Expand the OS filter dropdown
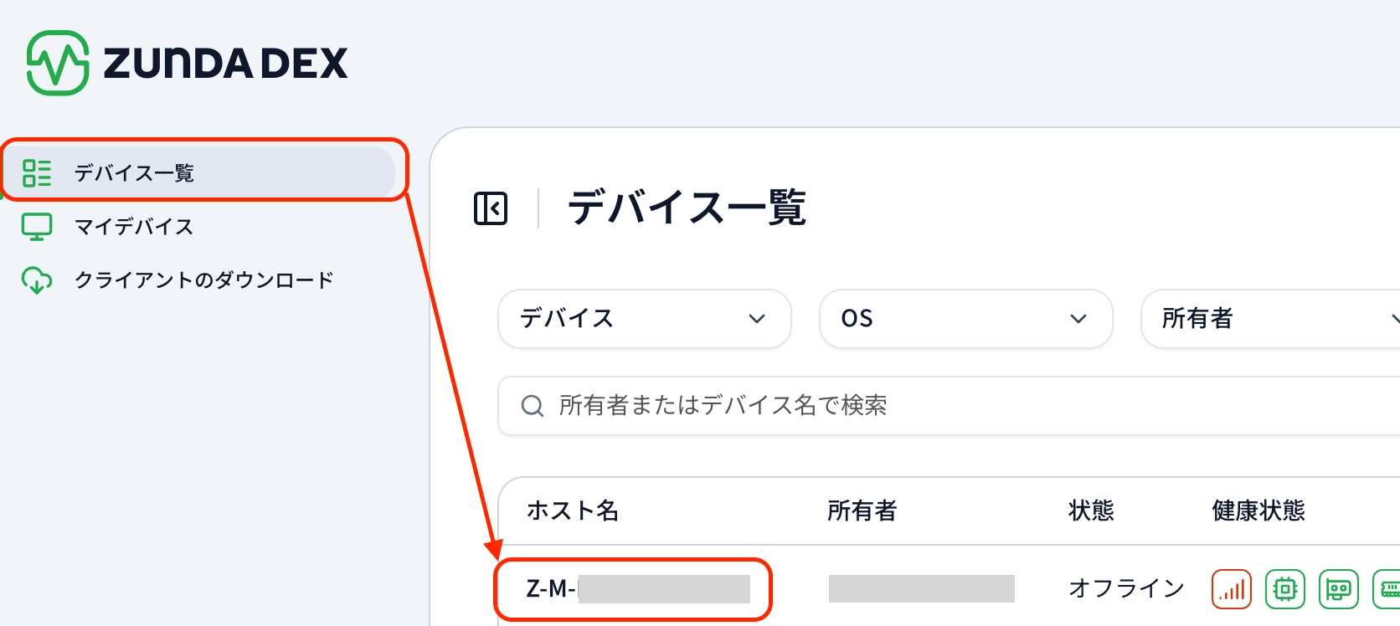This screenshot has height=626, width=1400. (x=965, y=319)
